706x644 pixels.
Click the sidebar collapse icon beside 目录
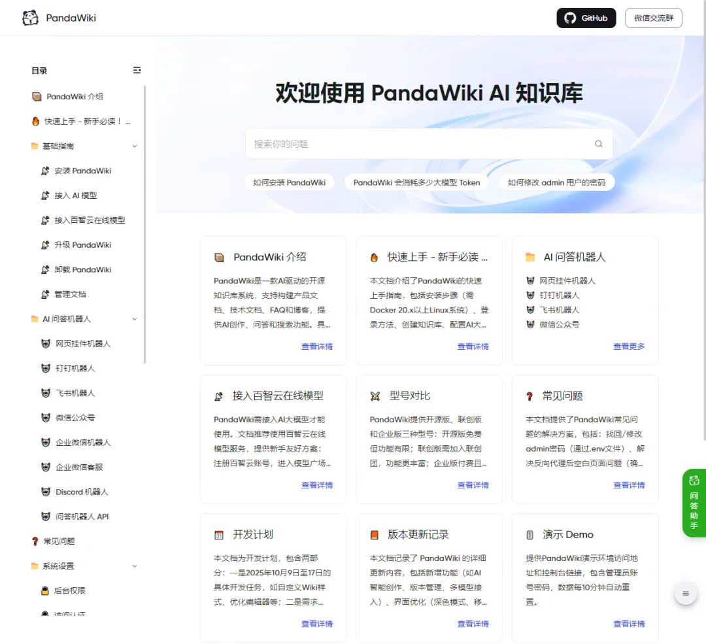[137, 70]
